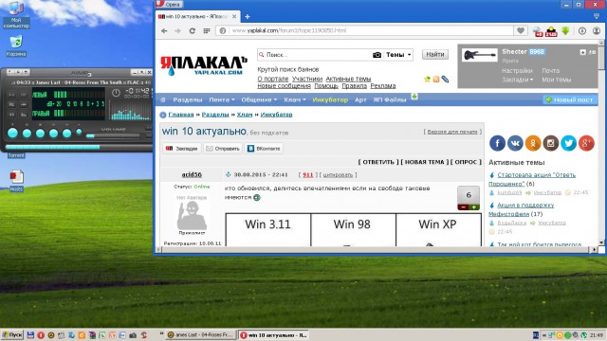Seek within AIMP track progress bar
Viewport: 607px width, 341px height.
coord(79,147)
